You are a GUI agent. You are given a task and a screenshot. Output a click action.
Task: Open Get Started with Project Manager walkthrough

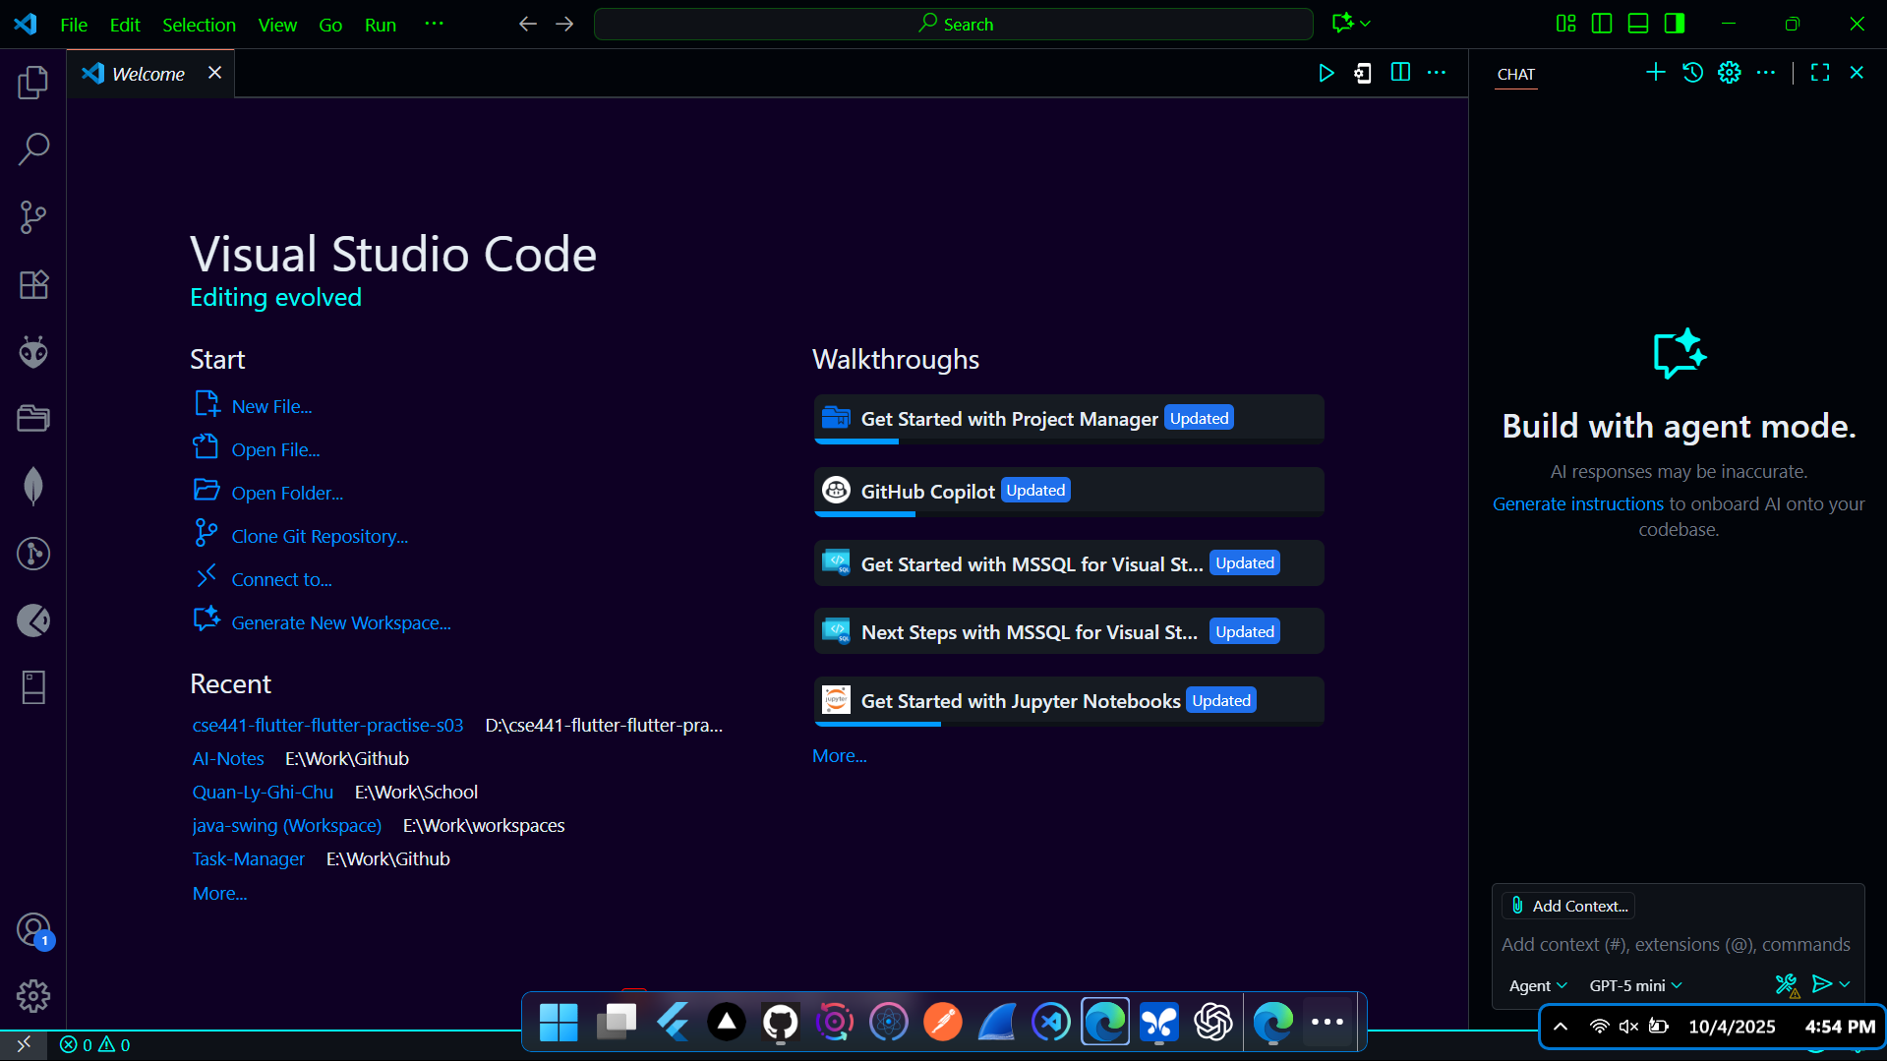1069,419
